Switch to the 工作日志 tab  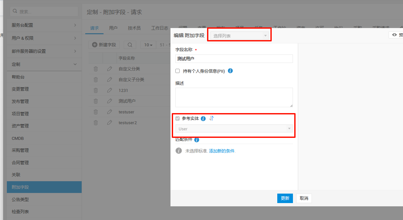pyautogui.click(x=160, y=28)
